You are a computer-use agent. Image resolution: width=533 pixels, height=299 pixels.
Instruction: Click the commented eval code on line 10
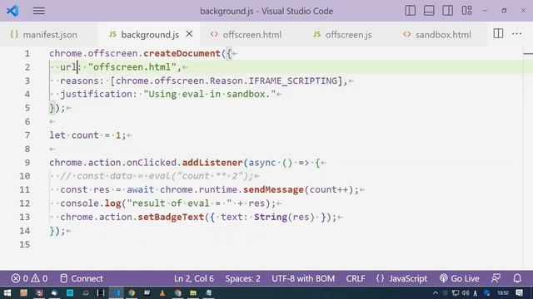157,176
